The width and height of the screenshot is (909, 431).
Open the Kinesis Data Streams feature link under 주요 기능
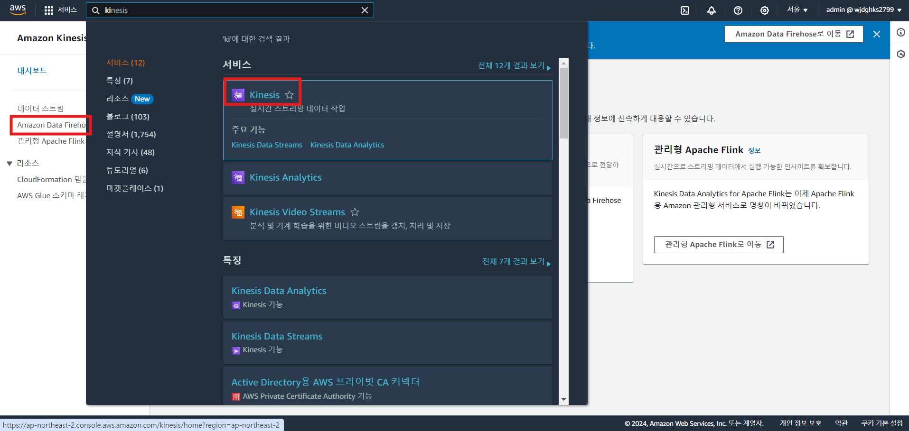(x=267, y=145)
